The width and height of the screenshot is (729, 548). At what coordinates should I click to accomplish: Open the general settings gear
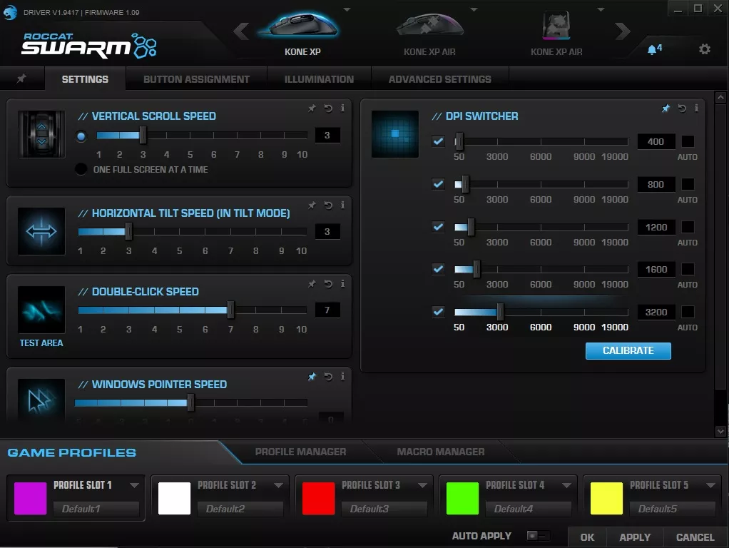[704, 49]
